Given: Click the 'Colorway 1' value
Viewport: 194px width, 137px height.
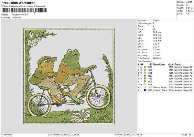Looking at the screenshot, I should [17, 17].
